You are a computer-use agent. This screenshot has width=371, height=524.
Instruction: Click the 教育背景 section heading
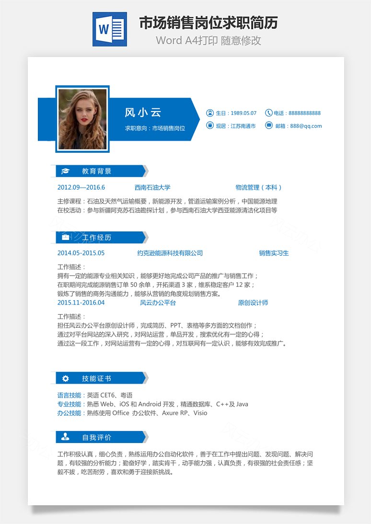pyautogui.click(x=97, y=171)
